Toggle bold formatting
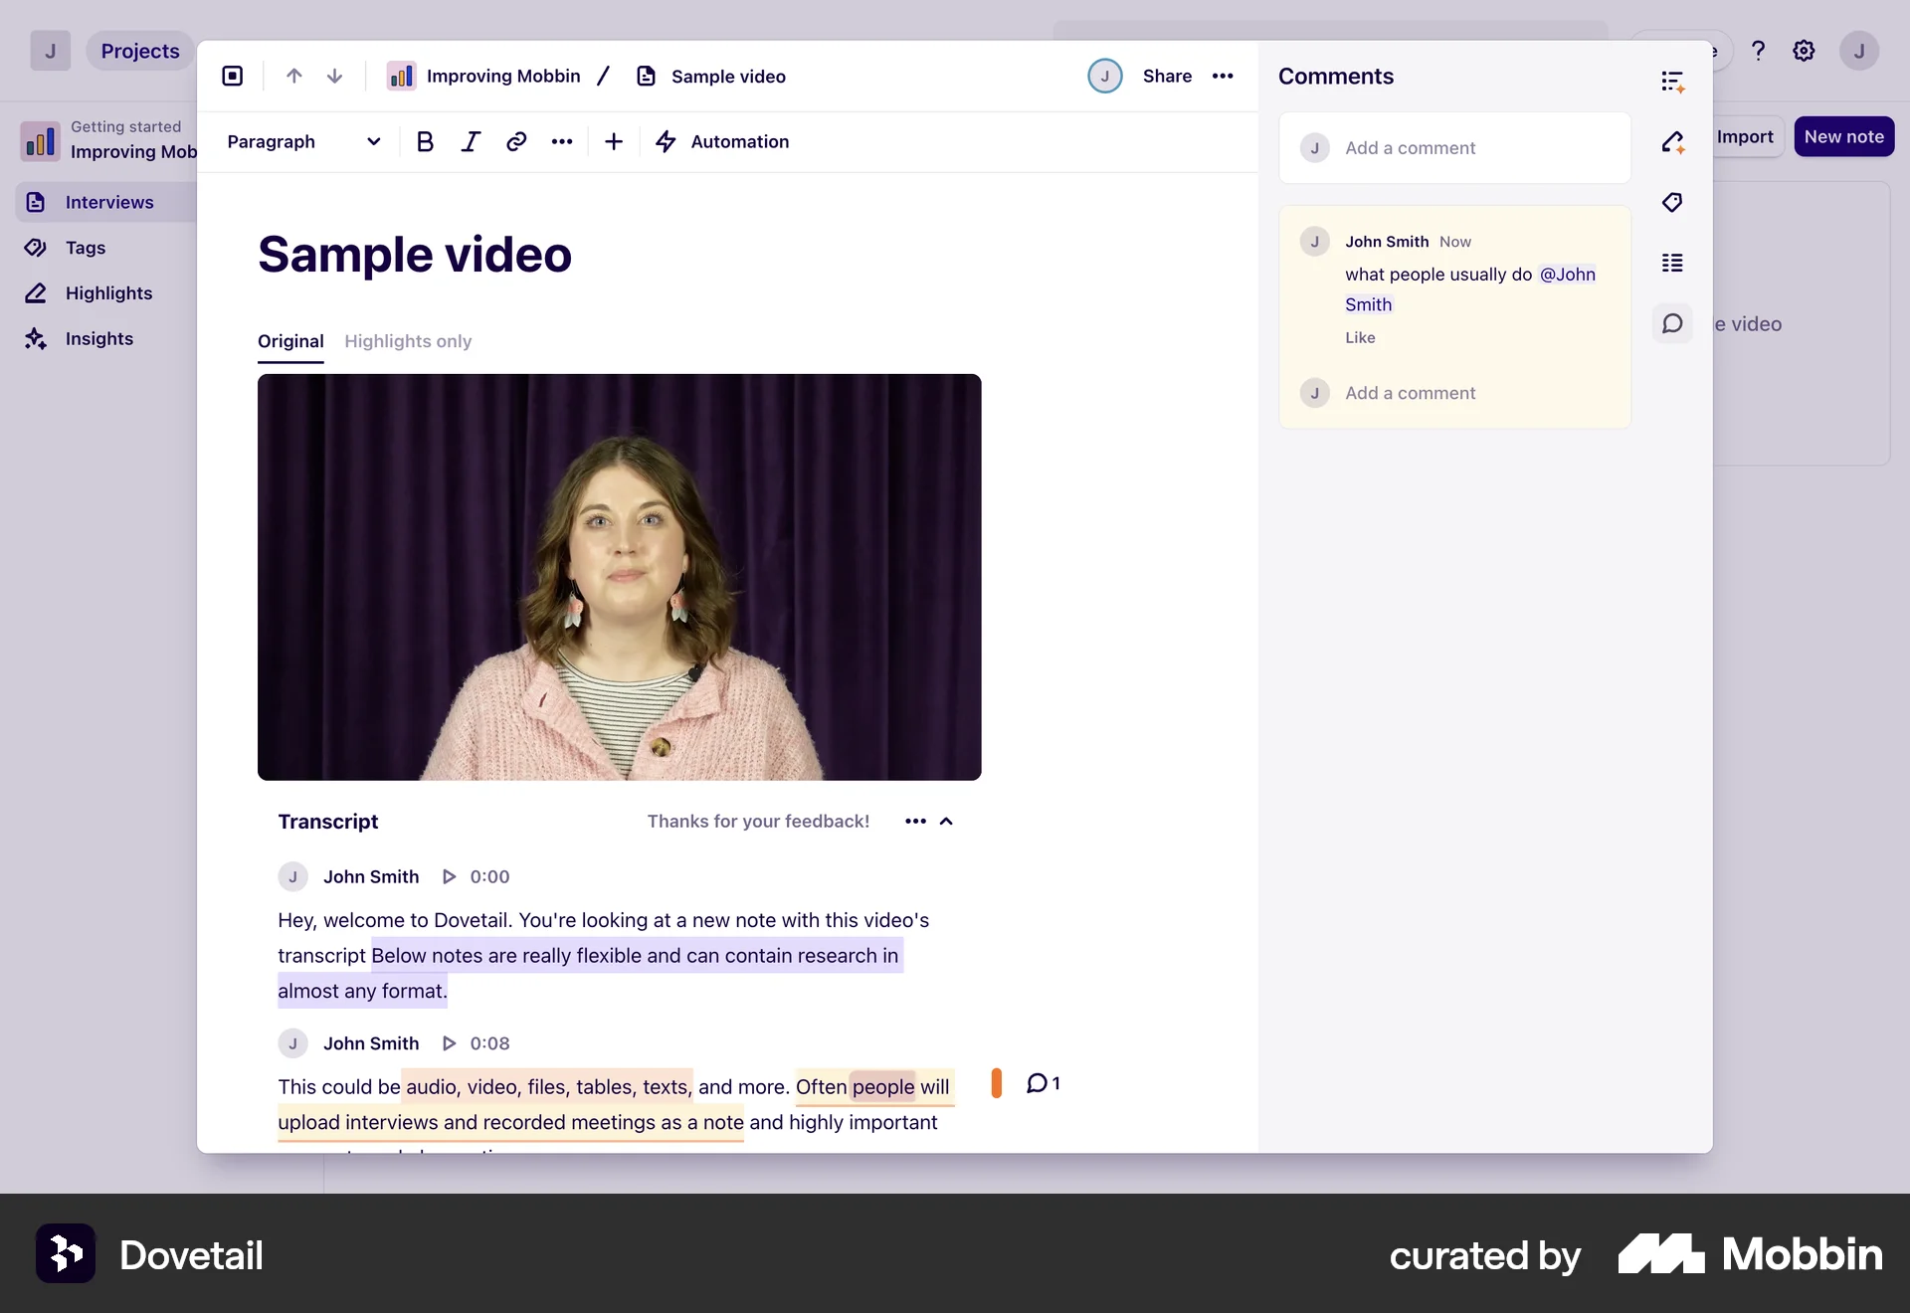Image resolution: width=1910 pixels, height=1313 pixels. pos(425,141)
